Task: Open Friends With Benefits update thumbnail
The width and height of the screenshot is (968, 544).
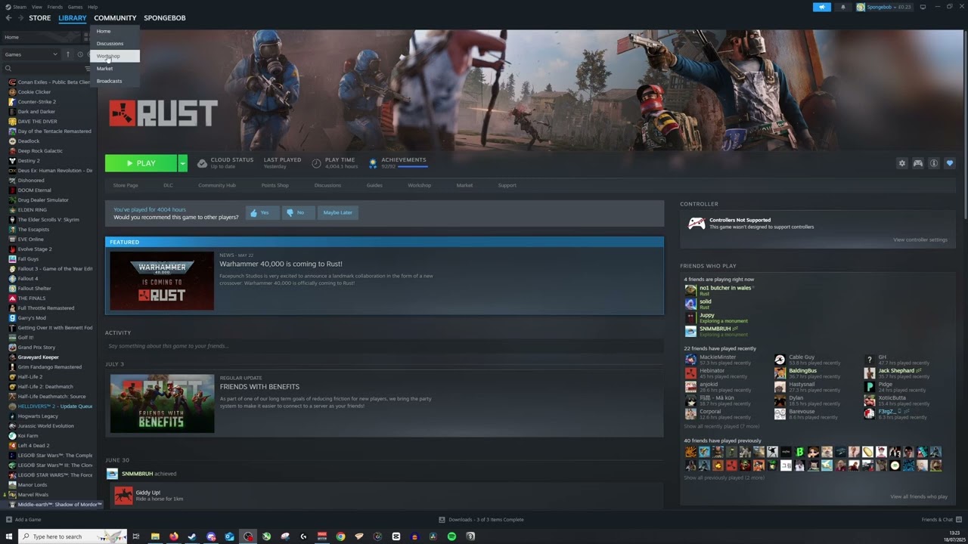Action: pos(162,403)
